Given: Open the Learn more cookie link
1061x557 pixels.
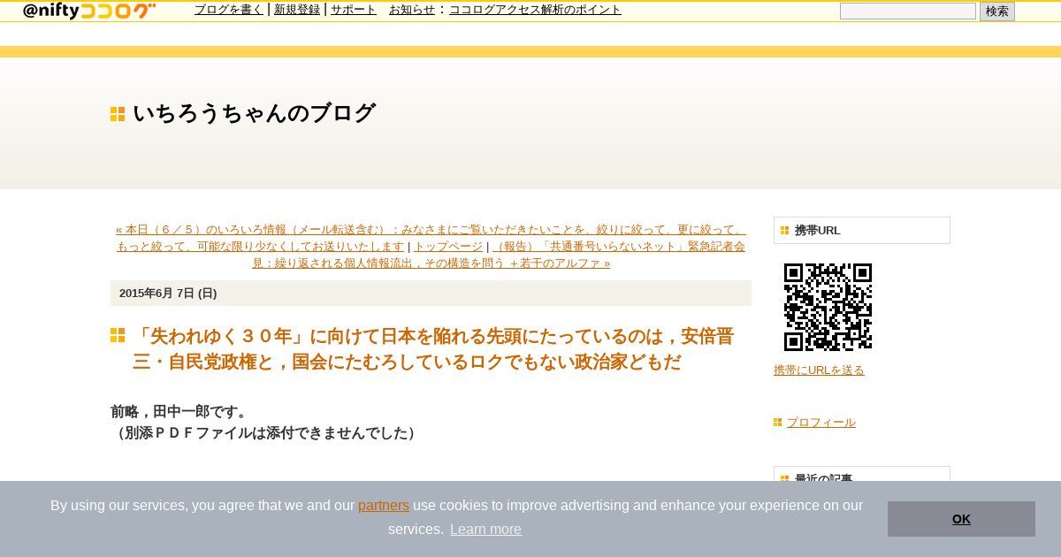Looking at the screenshot, I should [x=485, y=530].
